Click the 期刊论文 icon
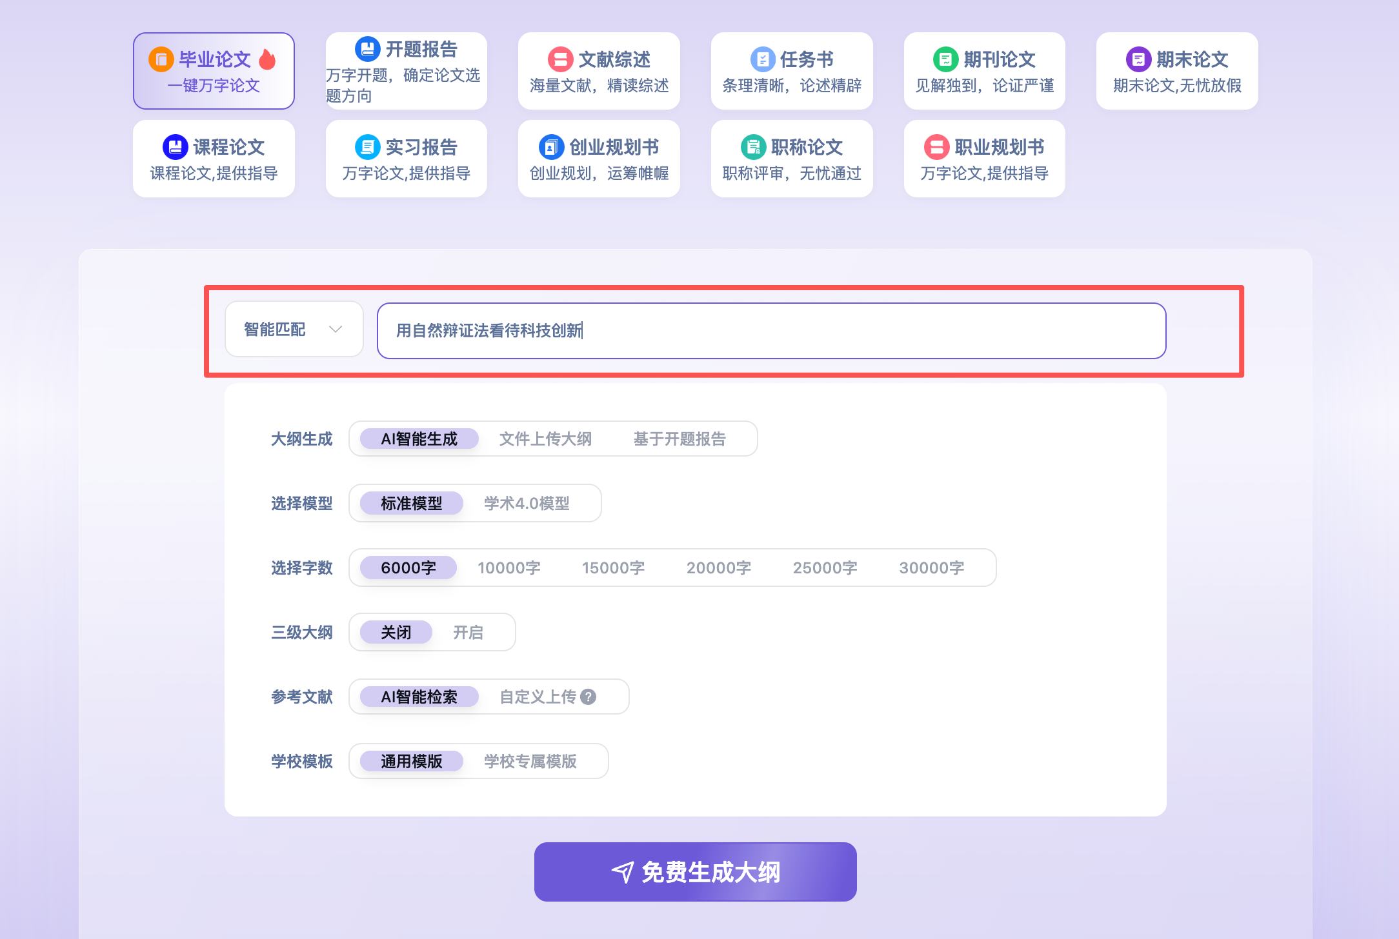Viewport: 1399px width, 939px height. click(x=945, y=59)
